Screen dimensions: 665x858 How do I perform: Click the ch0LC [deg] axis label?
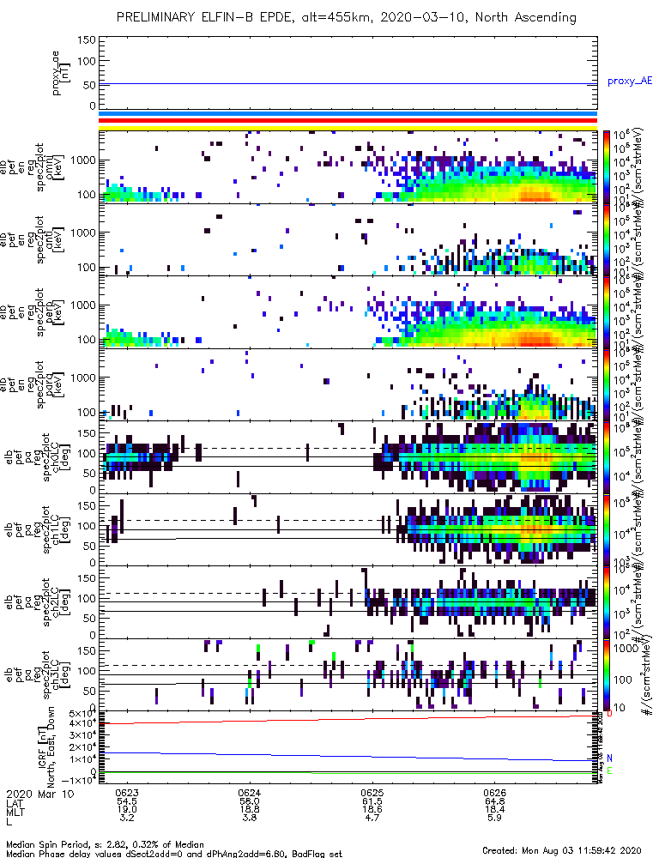60,457
